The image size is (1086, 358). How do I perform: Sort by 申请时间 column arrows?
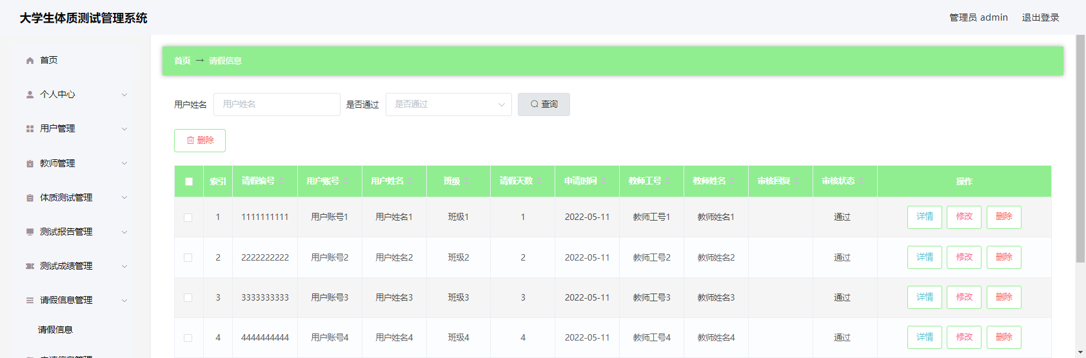click(x=604, y=181)
